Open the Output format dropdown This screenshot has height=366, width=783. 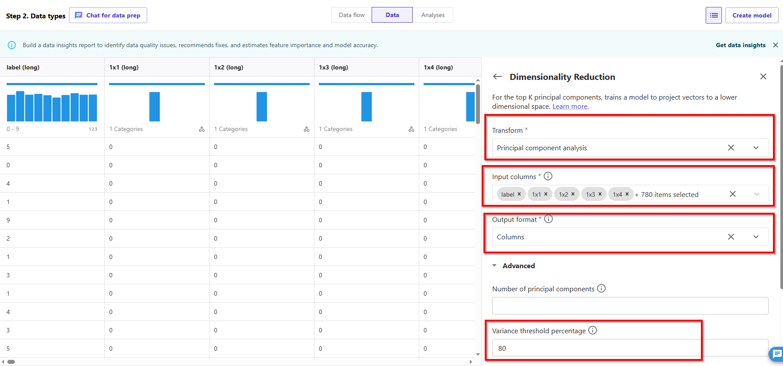(756, 237)
